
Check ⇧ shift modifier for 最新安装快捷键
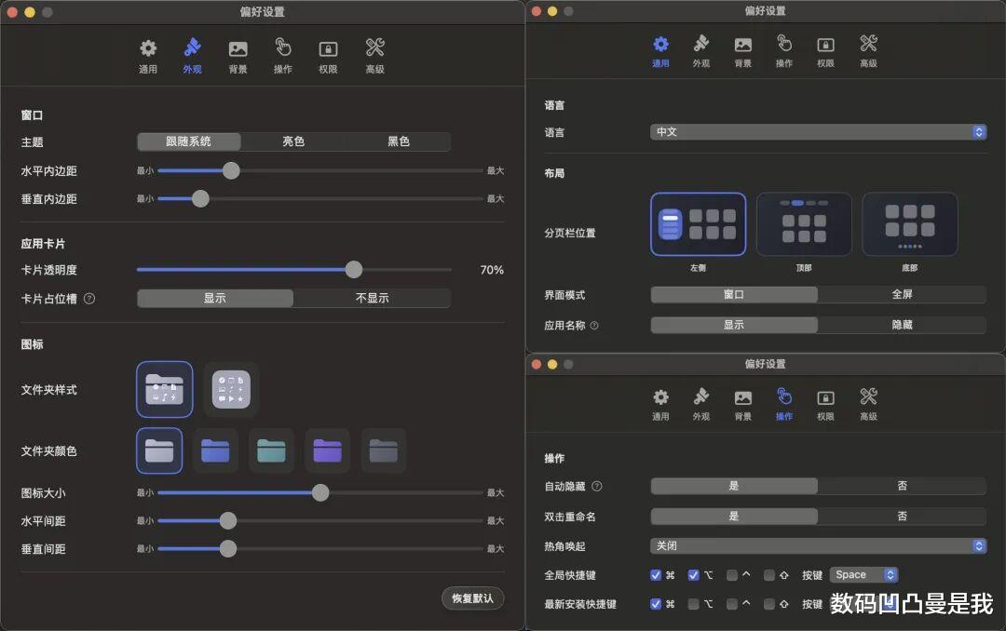tap(769, 603)
